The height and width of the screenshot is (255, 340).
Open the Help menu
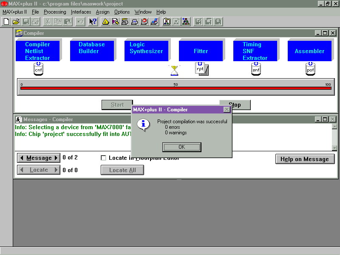coord(161,12)
